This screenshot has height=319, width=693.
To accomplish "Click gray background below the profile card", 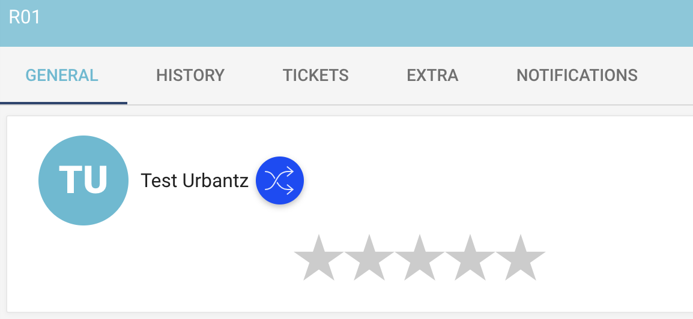I will 346,316.
